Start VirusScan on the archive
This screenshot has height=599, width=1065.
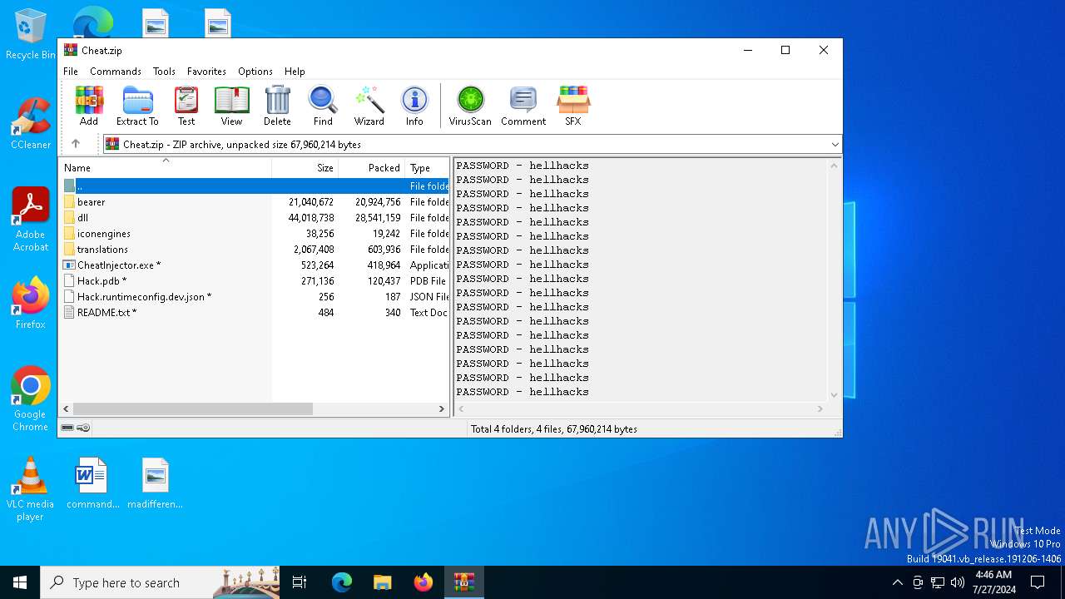click(470, 106)
